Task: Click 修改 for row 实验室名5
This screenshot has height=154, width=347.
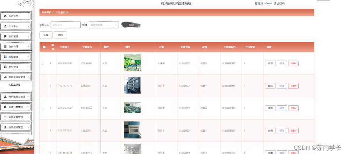Action: click(282, 131)
